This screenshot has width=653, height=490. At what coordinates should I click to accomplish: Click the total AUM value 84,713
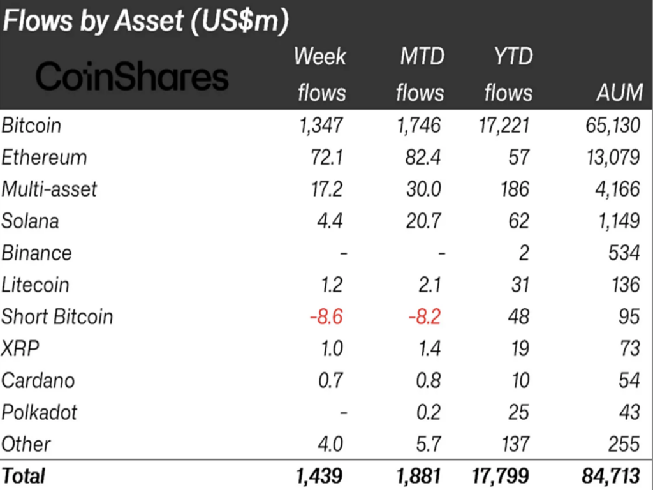612,476
